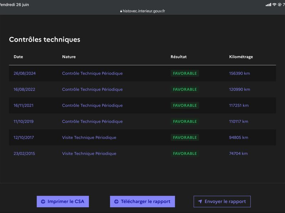Select date 11/10/2019

click(24, 121)
